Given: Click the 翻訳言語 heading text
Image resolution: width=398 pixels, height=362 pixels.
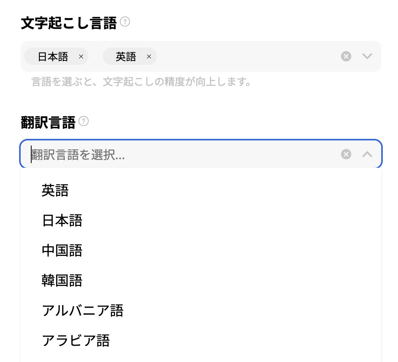Looking at the screenshot, I should coord(48,123).
